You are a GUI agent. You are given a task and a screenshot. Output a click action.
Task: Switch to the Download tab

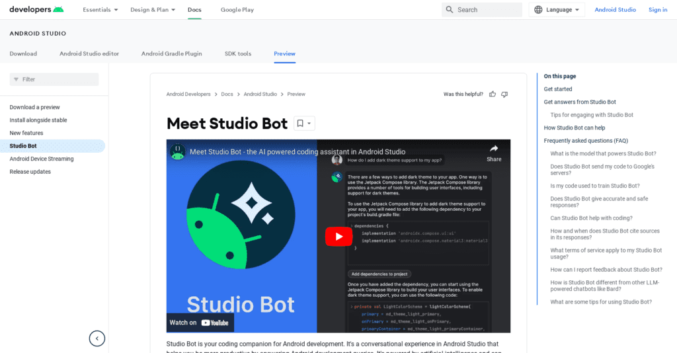(23, 54)
